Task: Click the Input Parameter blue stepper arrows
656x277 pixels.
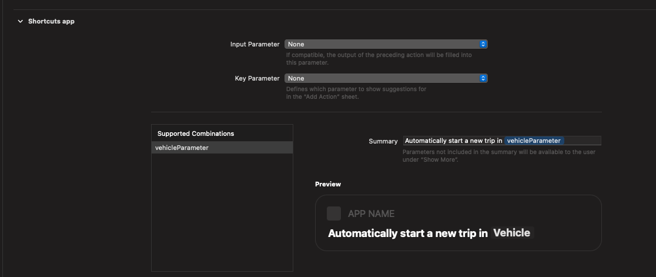Action: pyautogui.click(x=483, y=44)
